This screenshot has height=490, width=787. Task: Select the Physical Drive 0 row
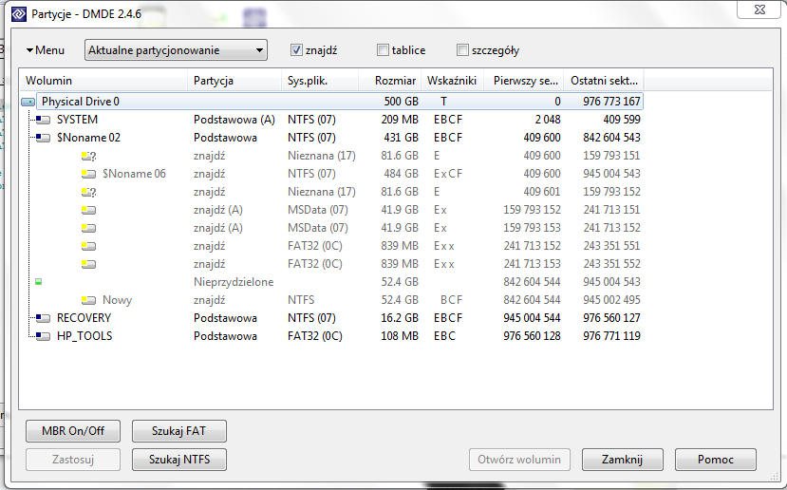click(x=339, y=102)
